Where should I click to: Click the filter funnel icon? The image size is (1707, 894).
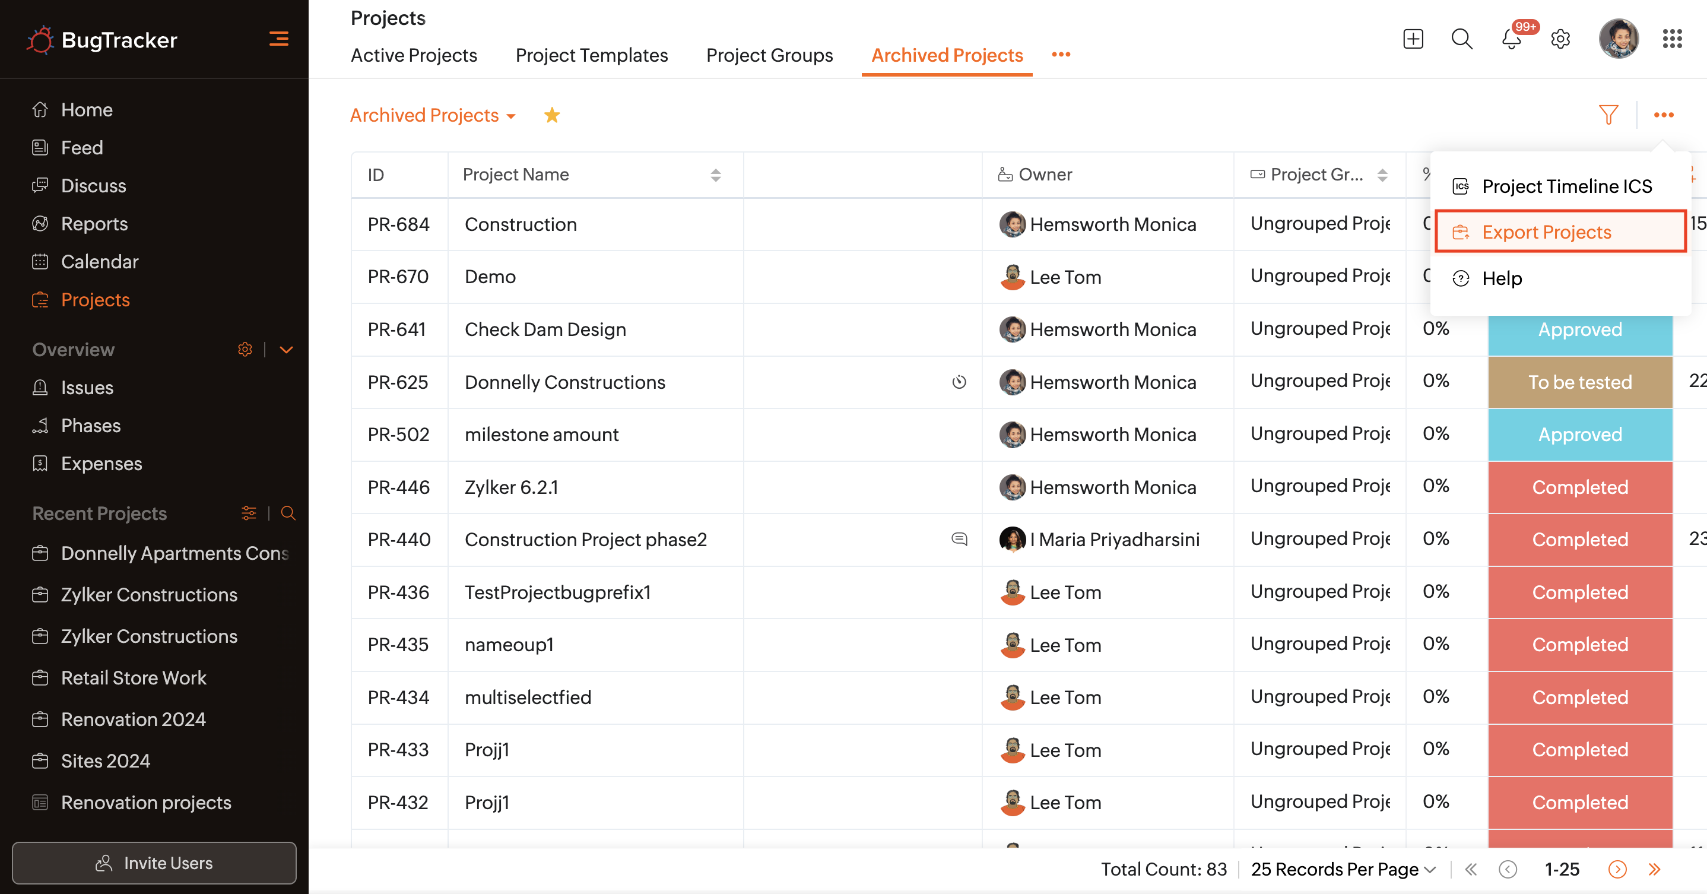click(1608, 115)
